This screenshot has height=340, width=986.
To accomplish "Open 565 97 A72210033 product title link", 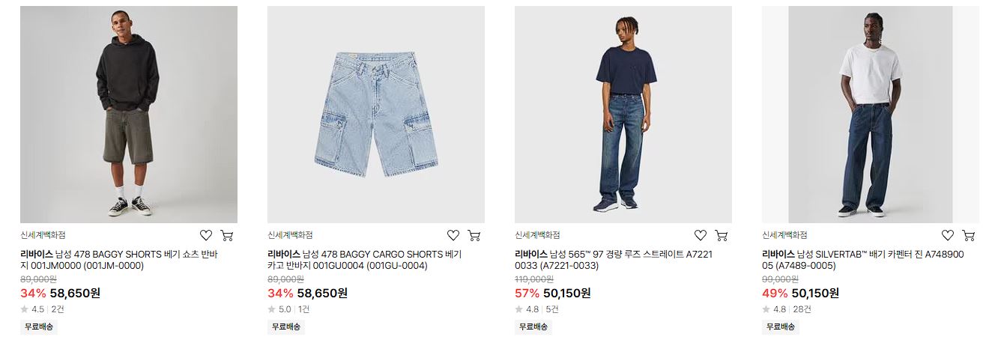I will click(x=614, y=260).
